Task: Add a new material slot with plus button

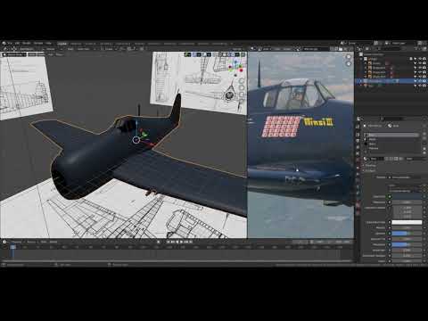Action: tap(424, 134)
